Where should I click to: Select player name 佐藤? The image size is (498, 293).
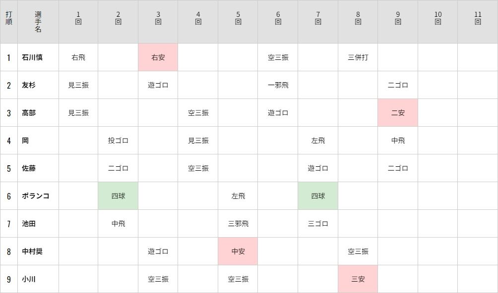[29, 168]
